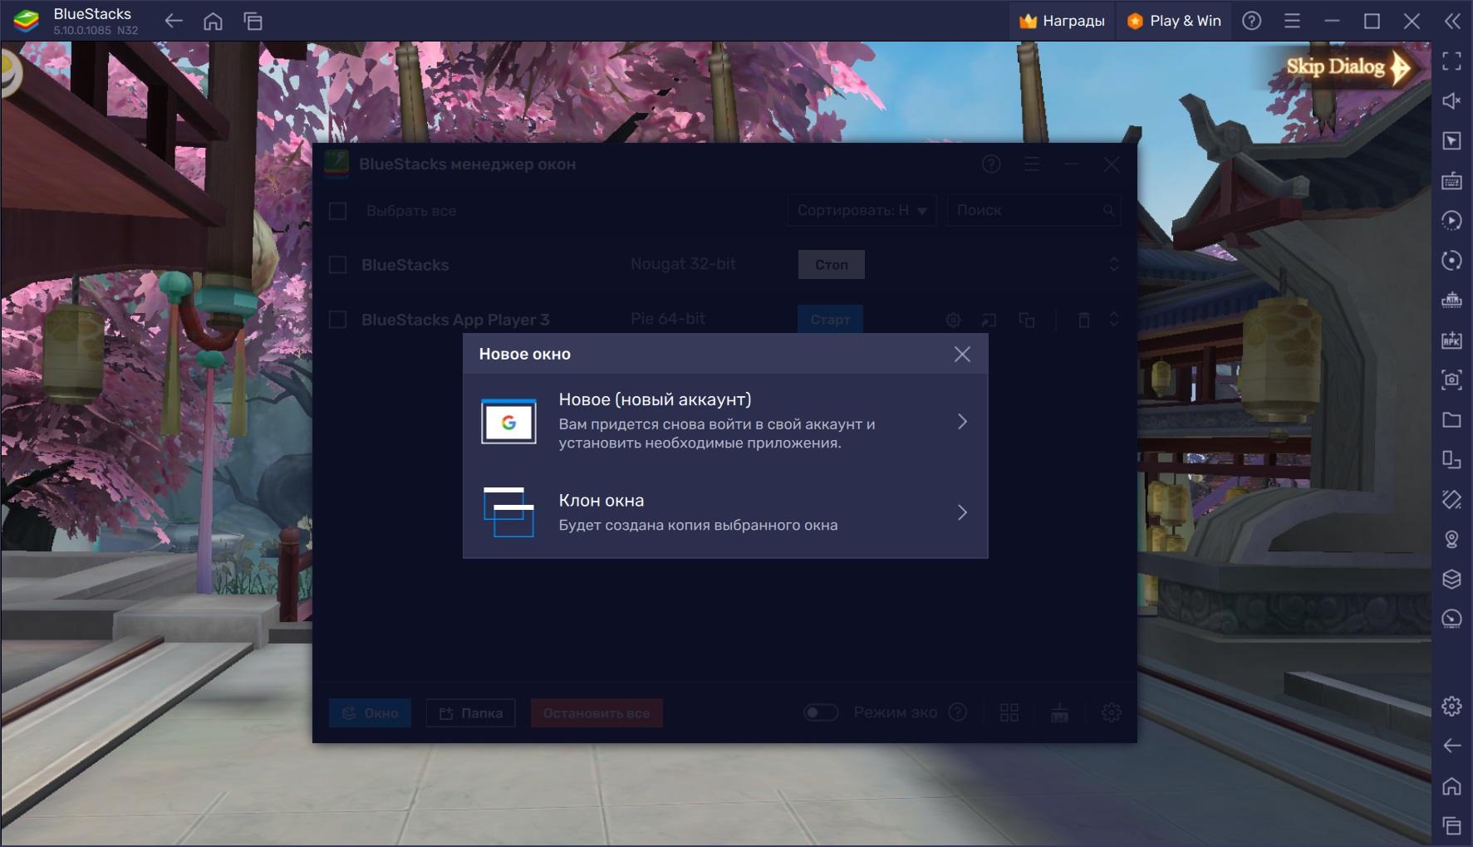The height and width of the screenshot is (847, 1473).
Task: Toggle fullscreen mode in sidebar
Action: click(x=1451, y=61)
